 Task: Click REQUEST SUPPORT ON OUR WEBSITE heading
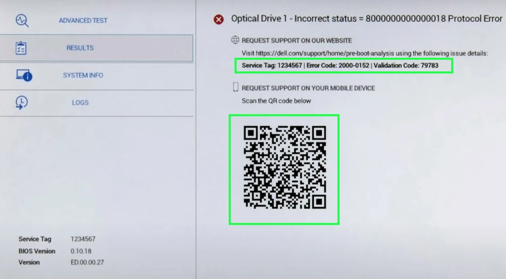point(296,40)
